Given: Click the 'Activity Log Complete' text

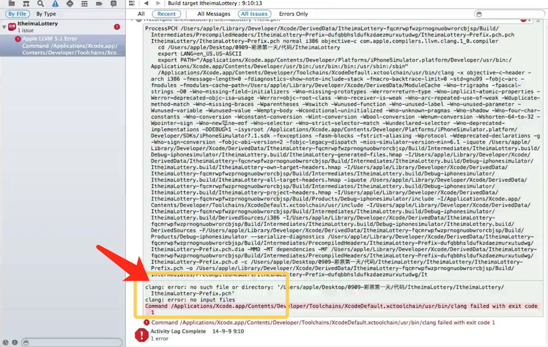Looking at the screenshot, I should point(178,331).
